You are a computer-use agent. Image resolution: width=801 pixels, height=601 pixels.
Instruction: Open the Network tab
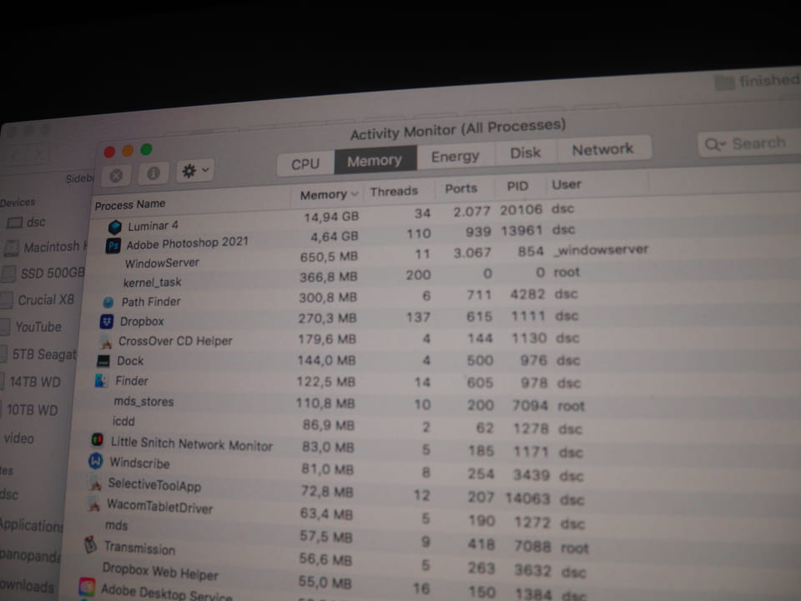pyautogui.click(x=602, y=150)
